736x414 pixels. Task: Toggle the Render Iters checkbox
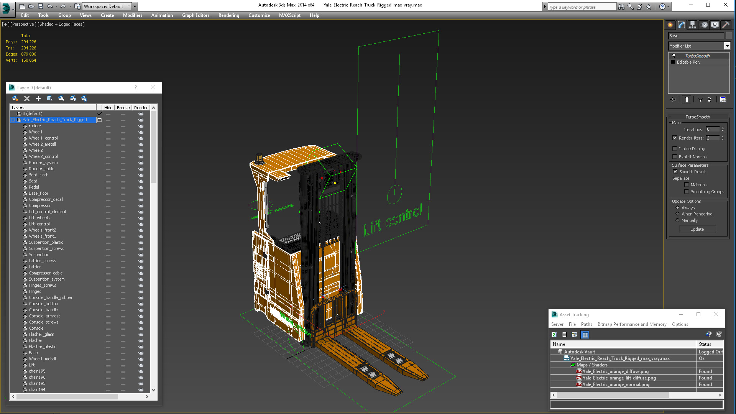coord(675,138)
